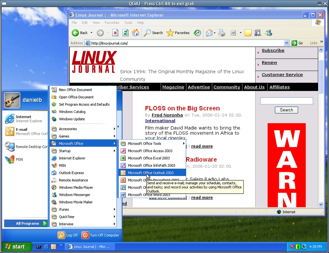Open Windows Media Player from programs list
This screenshot has width=329, height=253.
(75, 187)
